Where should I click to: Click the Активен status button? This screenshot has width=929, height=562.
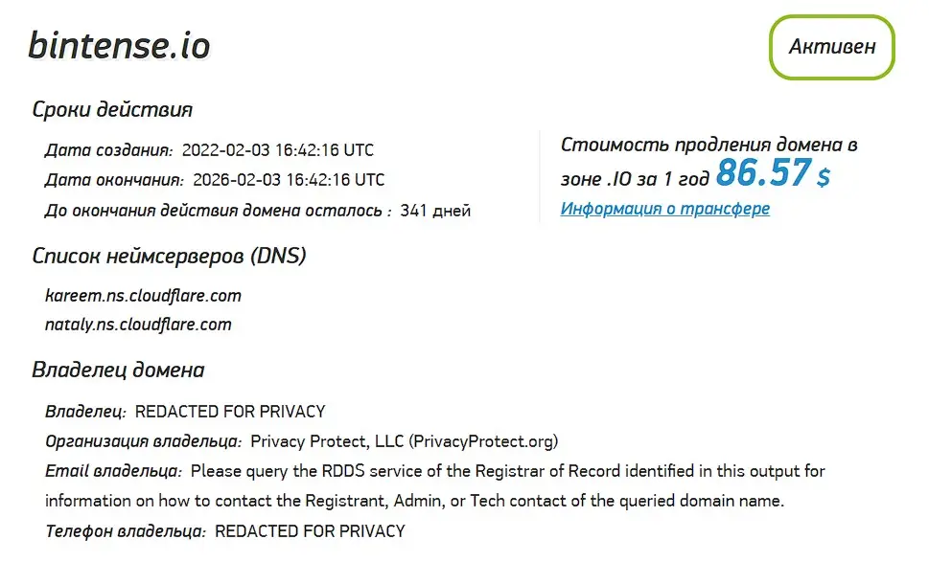831,46
